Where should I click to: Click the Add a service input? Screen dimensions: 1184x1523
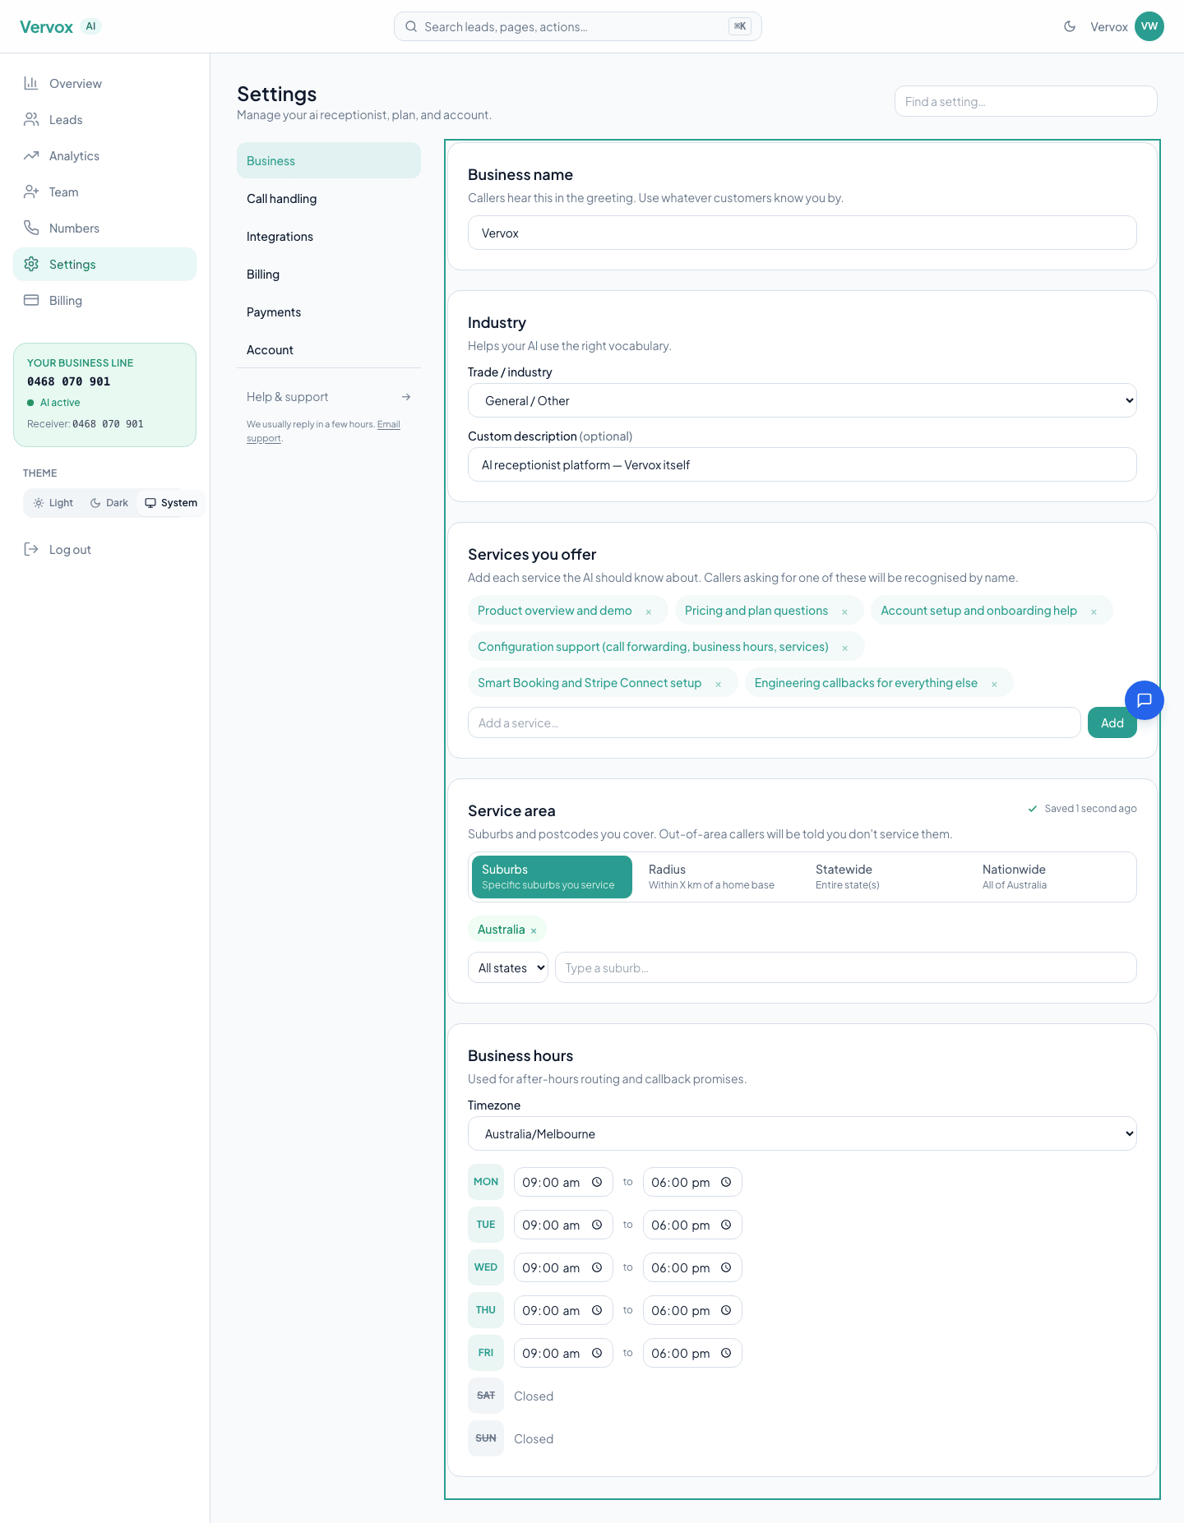[775, 723]
